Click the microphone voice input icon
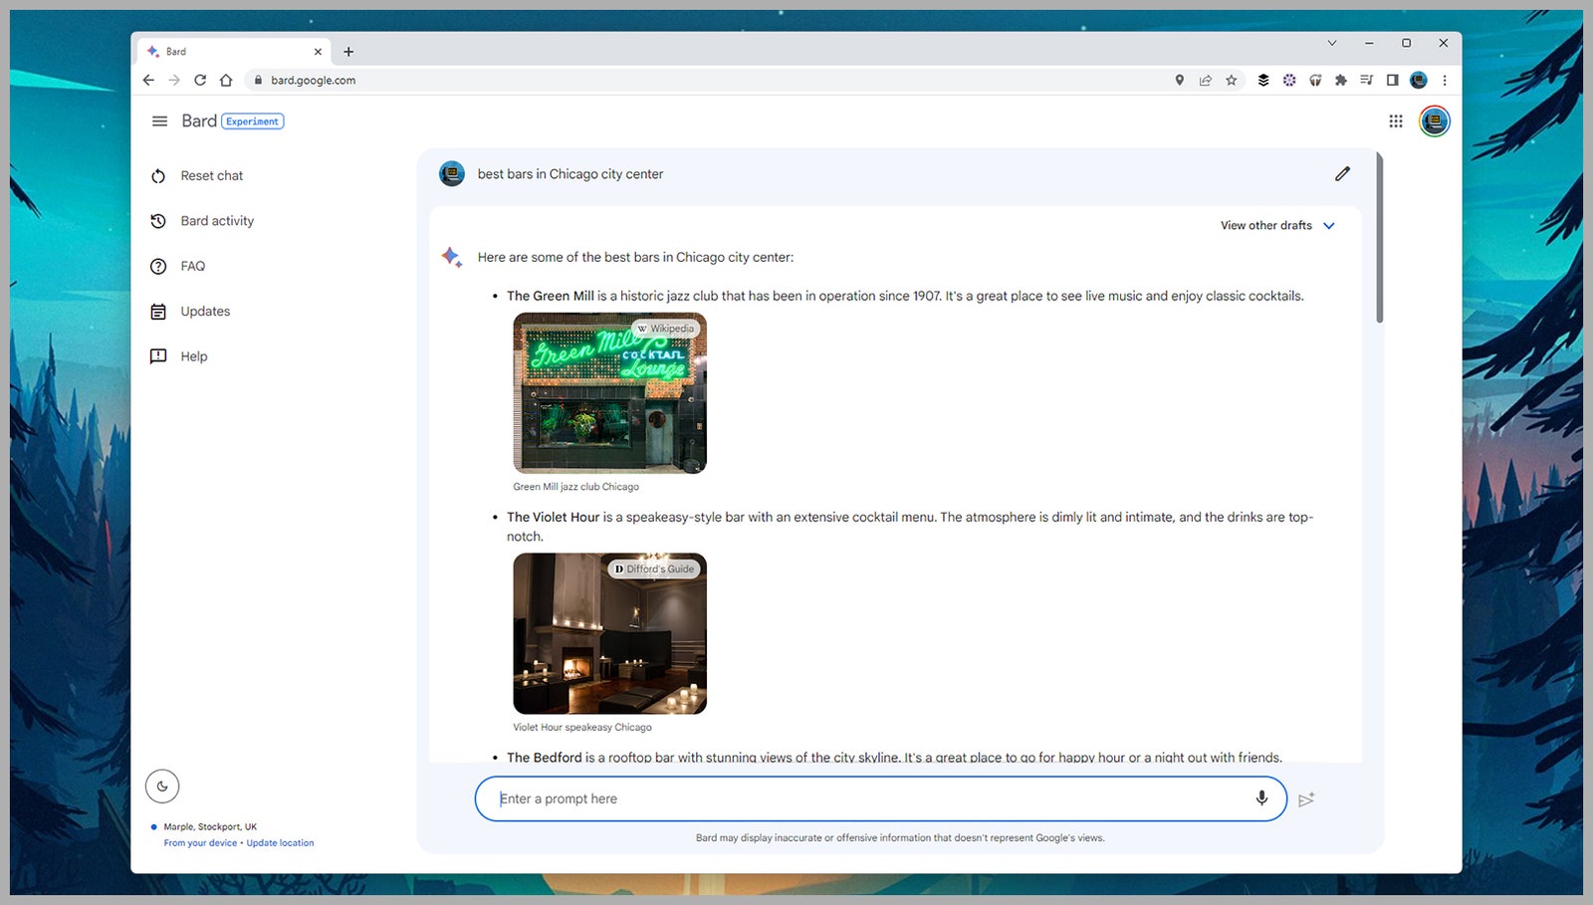 [x=1261, y=798]
